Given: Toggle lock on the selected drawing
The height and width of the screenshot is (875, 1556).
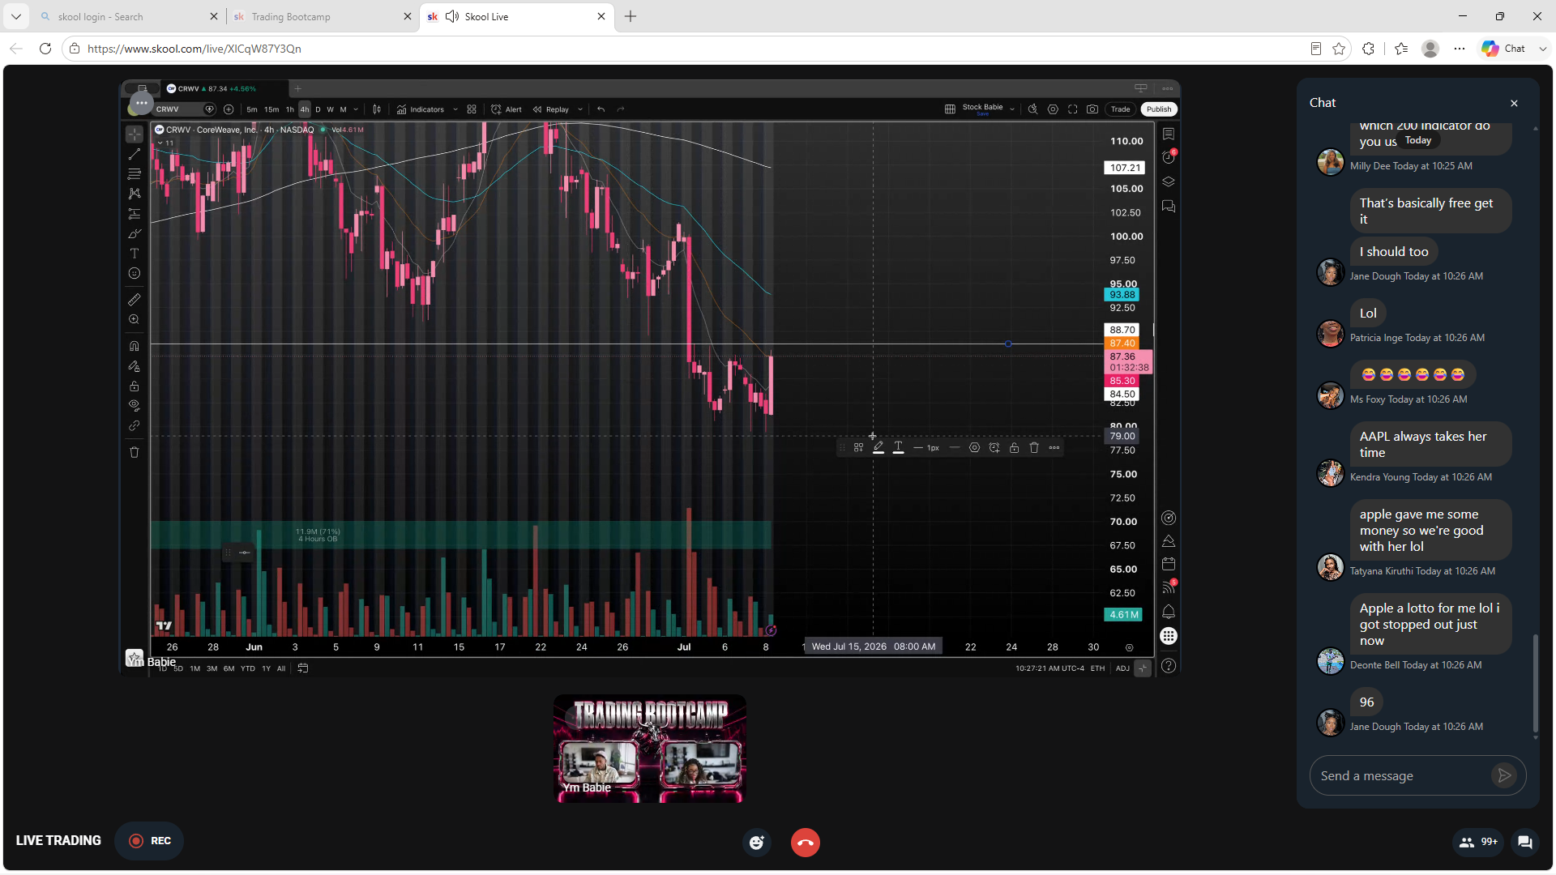Looking at the screenshot, I should pos(1015,447).
